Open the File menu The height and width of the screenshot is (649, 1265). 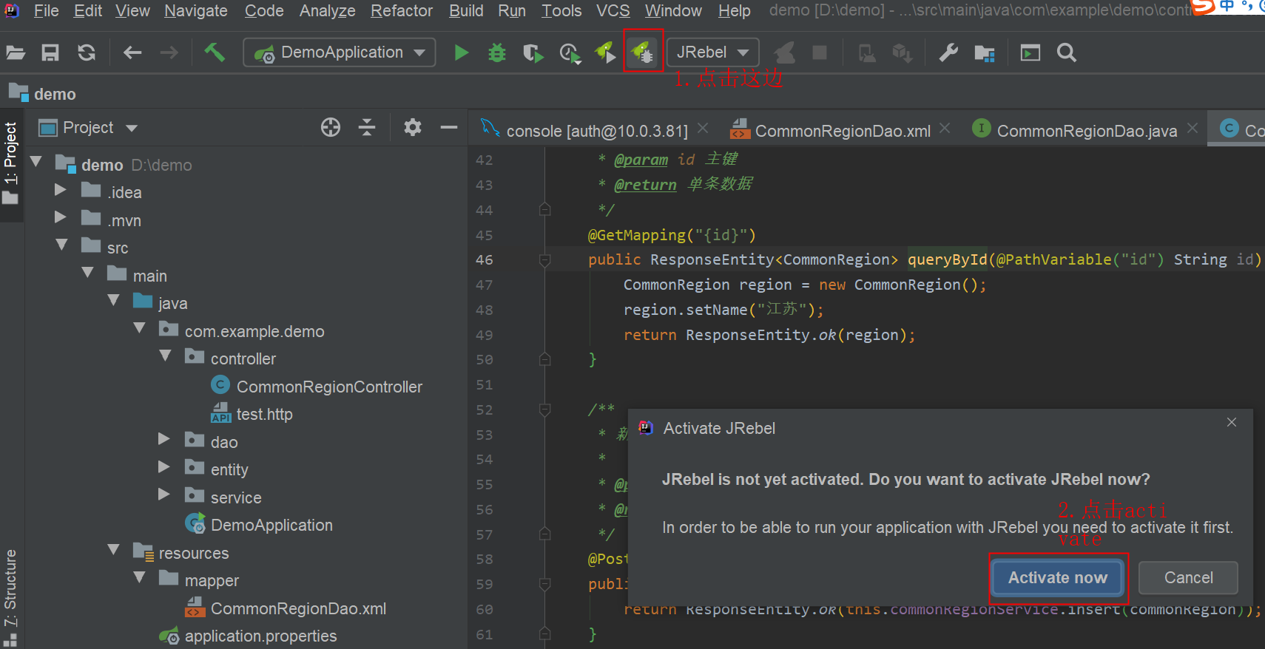click(46, 11)
